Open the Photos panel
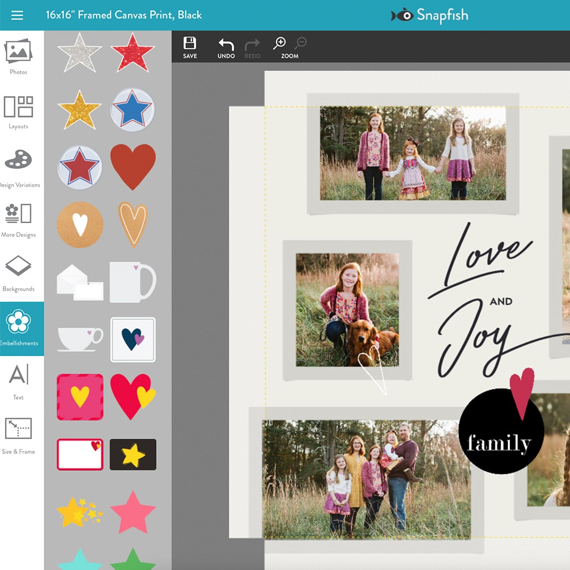Viewport: 570px width, 570px height. 18,53
